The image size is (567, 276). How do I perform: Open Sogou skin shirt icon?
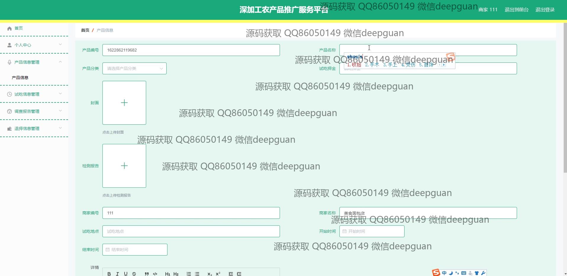[476, 273]
